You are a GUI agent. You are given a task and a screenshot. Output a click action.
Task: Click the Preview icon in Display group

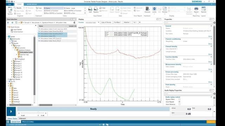pyautogui.click(x=165, y=10)
